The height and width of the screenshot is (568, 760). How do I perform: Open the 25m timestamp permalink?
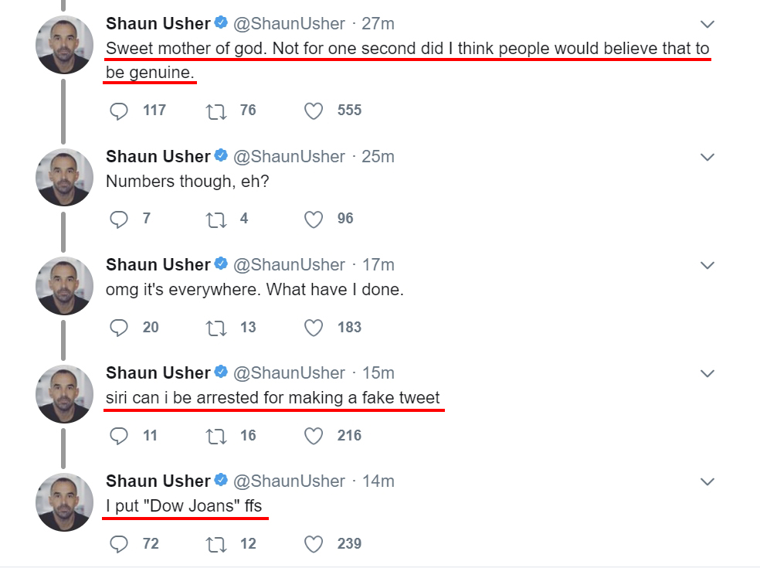point(378,156)
